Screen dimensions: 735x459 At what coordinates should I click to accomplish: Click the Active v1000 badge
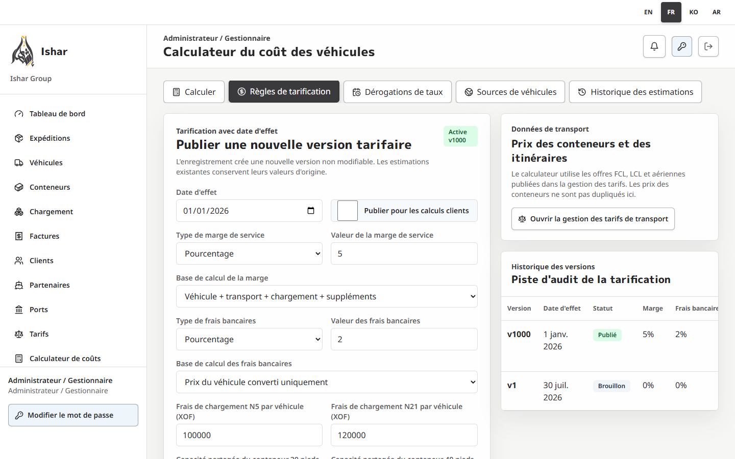click(x=460, y=136)
